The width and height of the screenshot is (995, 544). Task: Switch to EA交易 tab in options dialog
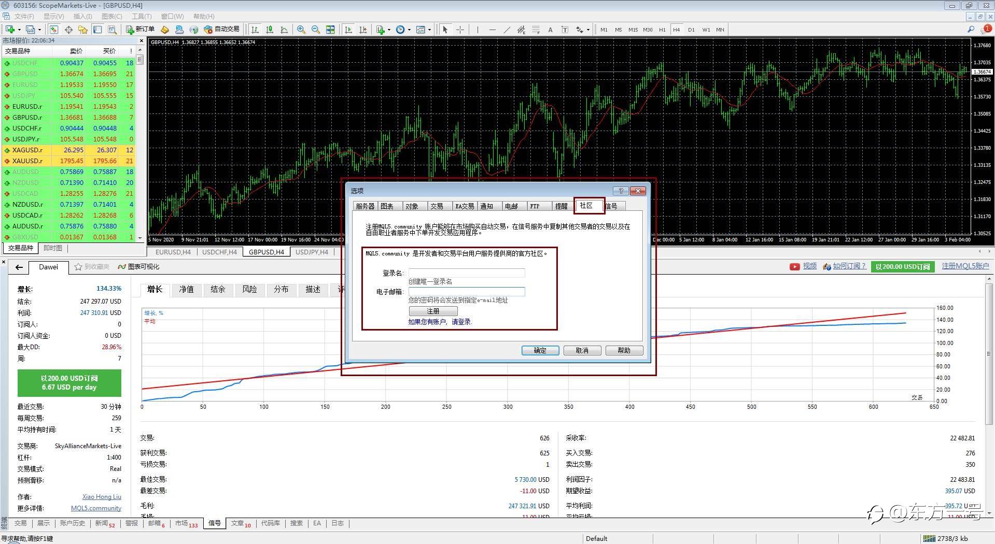(465, 206)
